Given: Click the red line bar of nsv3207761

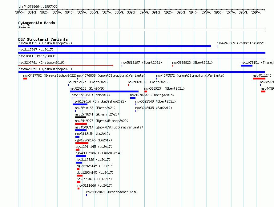Looking at the screenshot, I should point(66,66).
